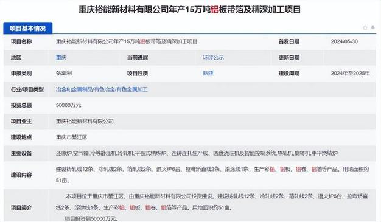
Task: Click the 投资总额 row label
Action: point(21,105)
